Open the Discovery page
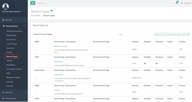This screenshot has width=192, height=102. (10, 48)
